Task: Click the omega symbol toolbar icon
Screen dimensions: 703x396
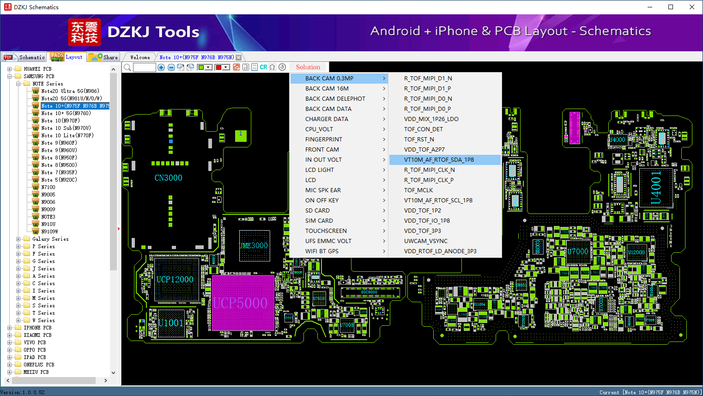Action: [273, 67]
